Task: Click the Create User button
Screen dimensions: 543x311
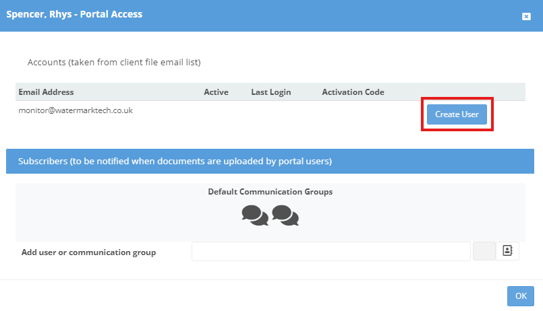Action: point(457,114)
